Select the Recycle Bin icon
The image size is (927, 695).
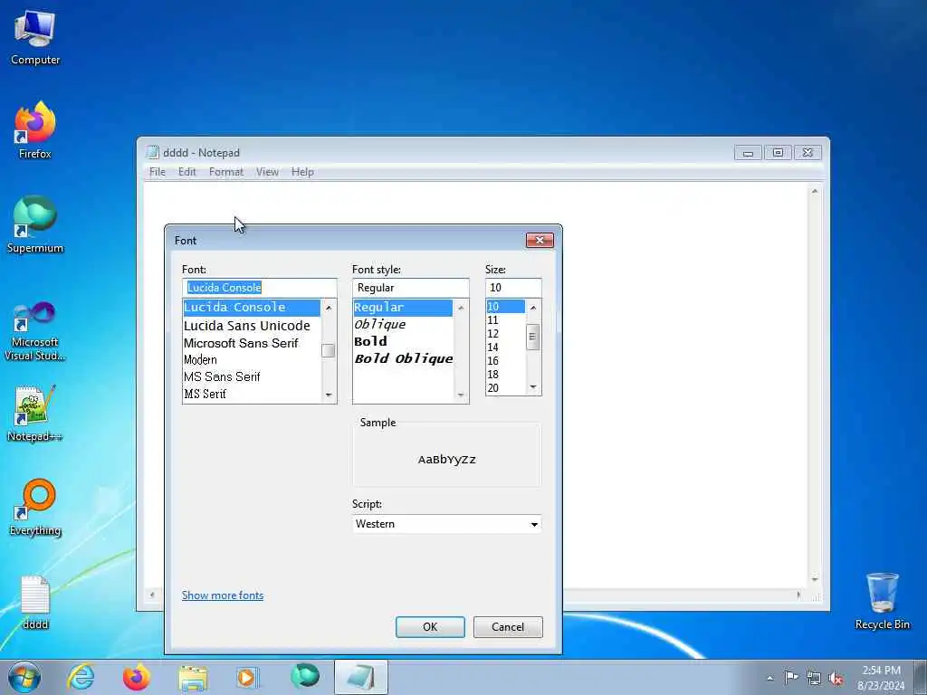[882, 601]
